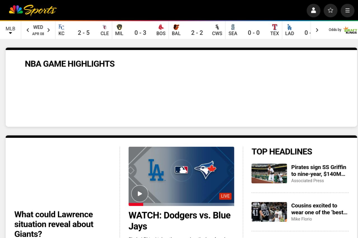Click the Kansas City Royals team logo
358x238 pixels.
click(x=61, y=27)
